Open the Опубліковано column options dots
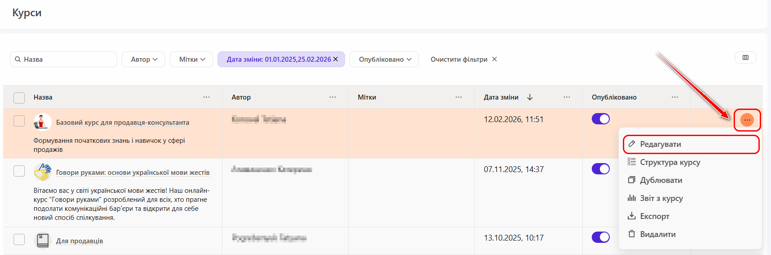771x255 pixels. (x=675, y=97)
